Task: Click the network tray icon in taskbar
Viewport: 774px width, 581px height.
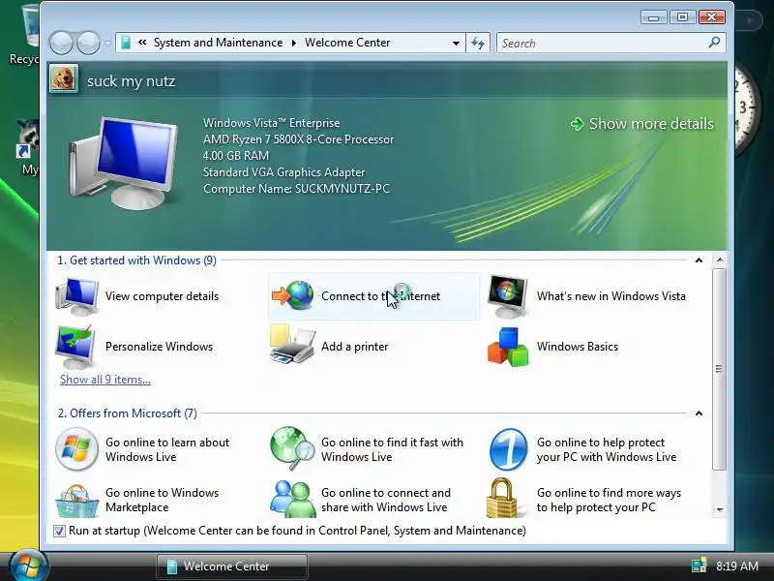Action: click(699, 566)
